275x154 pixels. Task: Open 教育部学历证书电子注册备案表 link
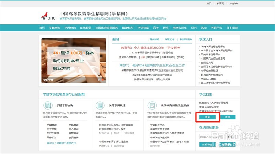point(116,125)
